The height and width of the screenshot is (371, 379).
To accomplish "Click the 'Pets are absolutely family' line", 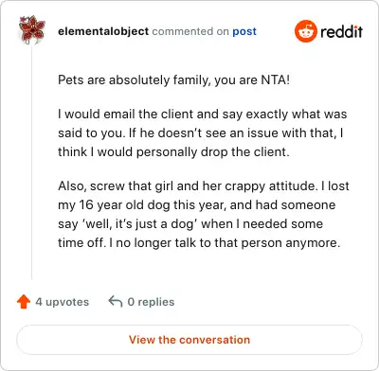I will [x=173, y=79].
